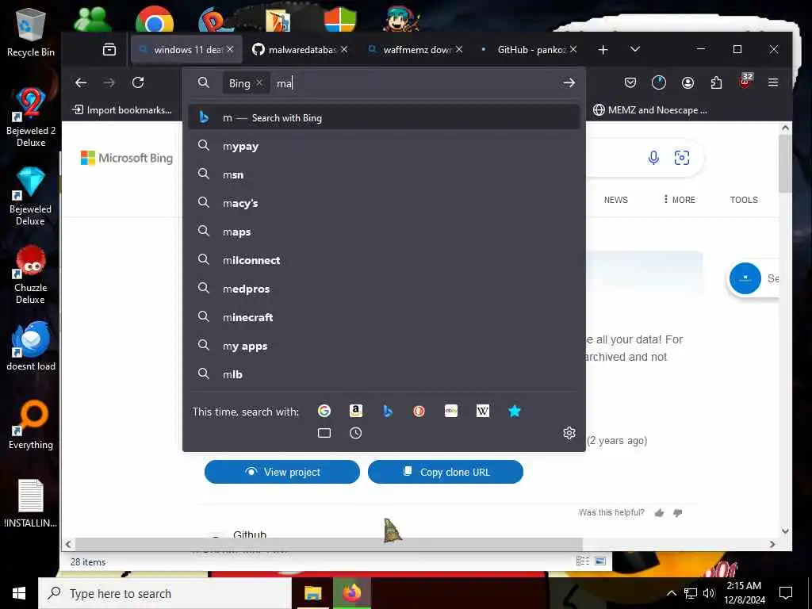This screenshot has height=609, width=812.
Task: Search history using the clock icon
Action: (356, 433)
